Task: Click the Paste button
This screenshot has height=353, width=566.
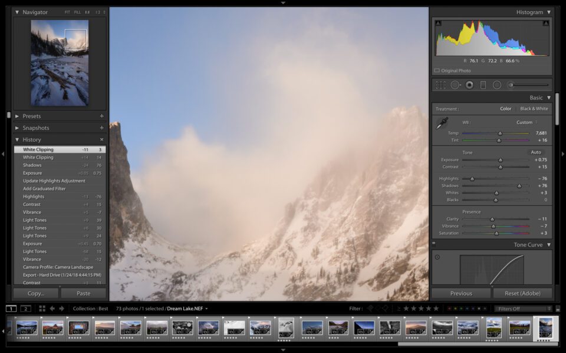Action: pos(83,293)
